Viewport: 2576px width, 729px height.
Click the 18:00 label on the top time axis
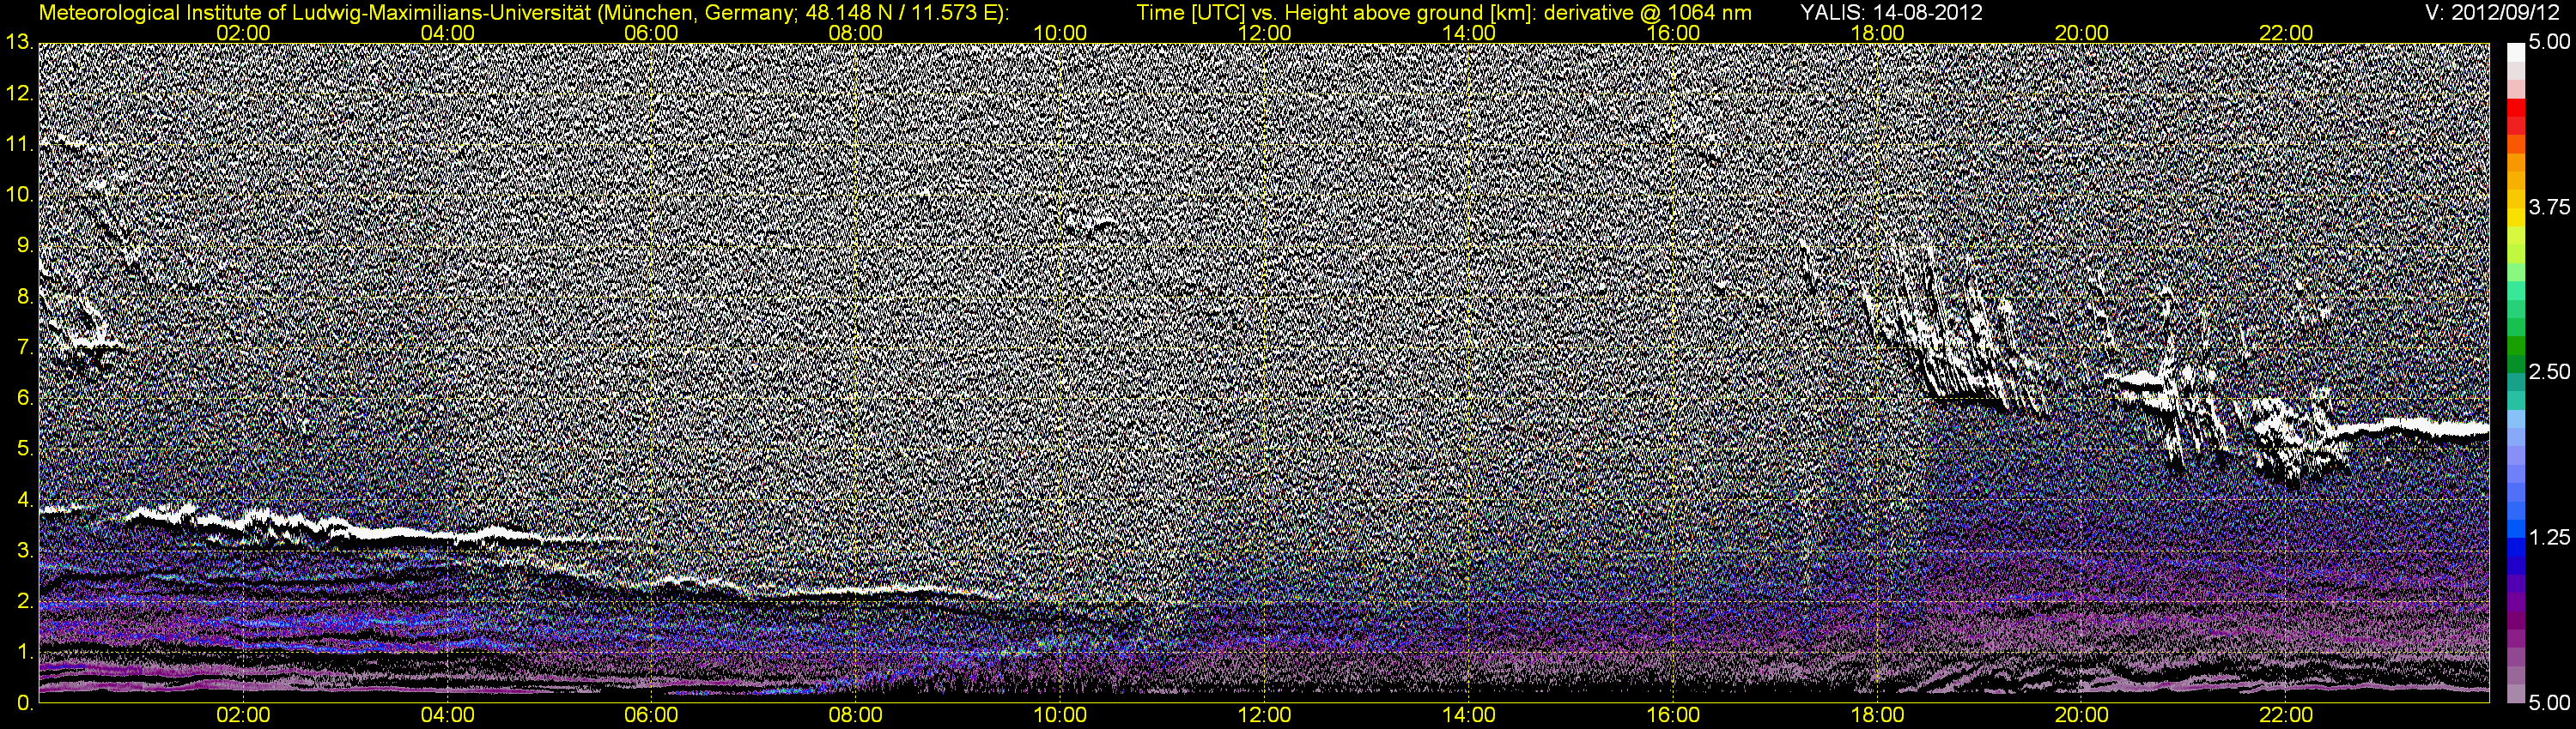tap(1877, 33)
